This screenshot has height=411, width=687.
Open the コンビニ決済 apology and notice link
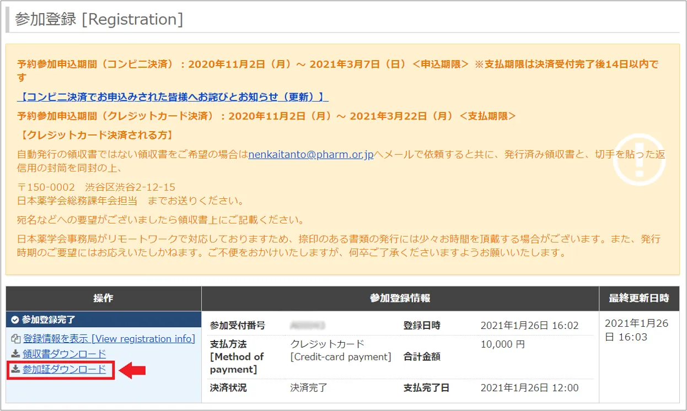pos(173,97)
